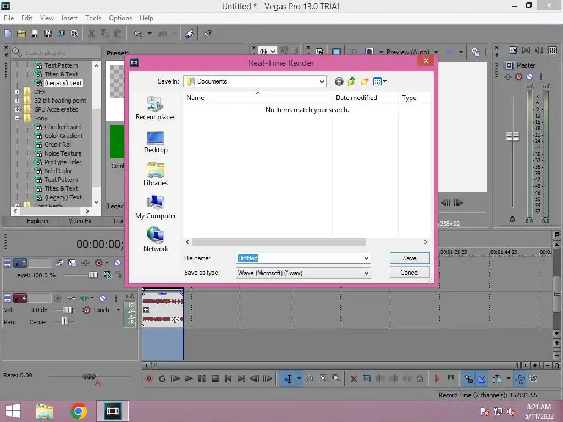Save the project with the floppy icon
The width and height of the screenshot is (563, 422).
coord(35,34)
